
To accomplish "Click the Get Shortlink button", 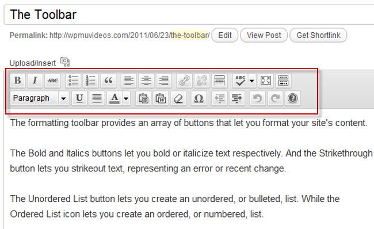I will click(318, 35).
